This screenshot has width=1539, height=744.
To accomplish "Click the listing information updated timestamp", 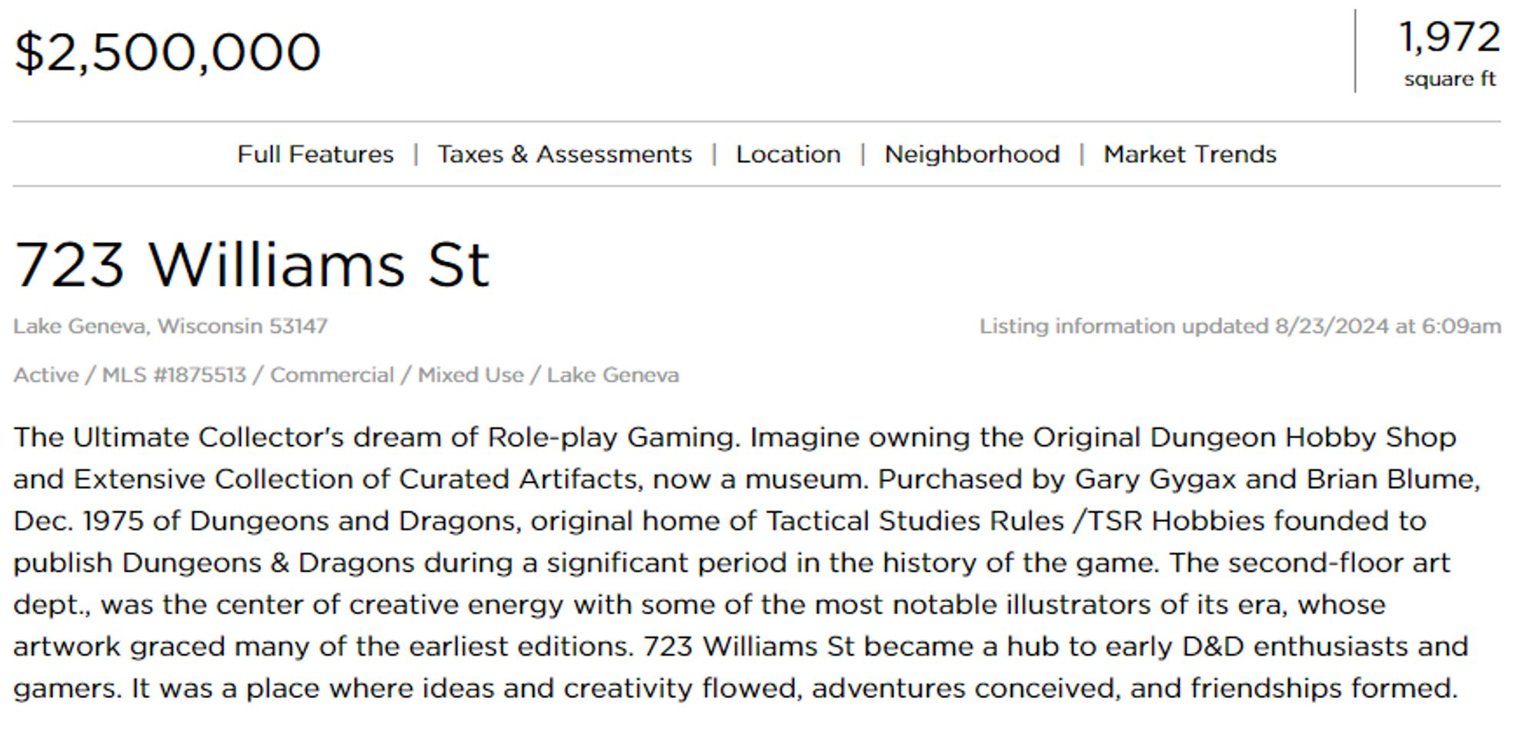I will tap(1240, 326).
